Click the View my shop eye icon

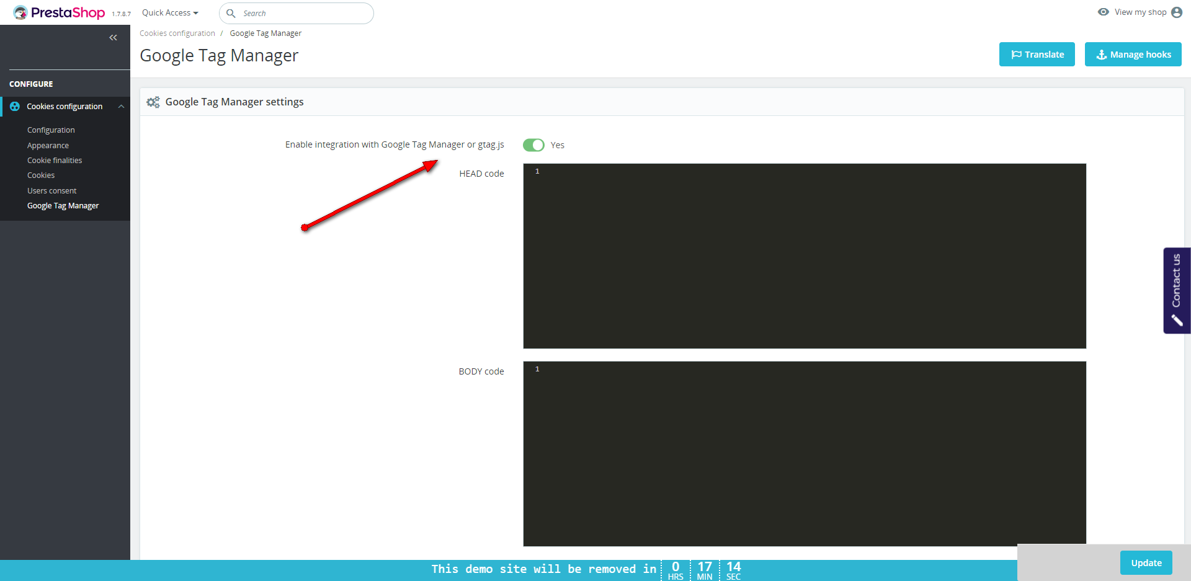coord(1104,12)
